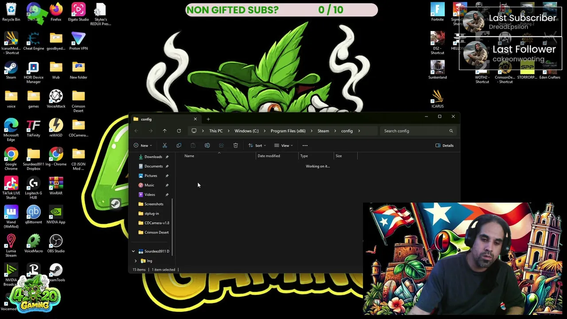
Task: Open qBittorrent desktop icon
Action: pos(34,215)
